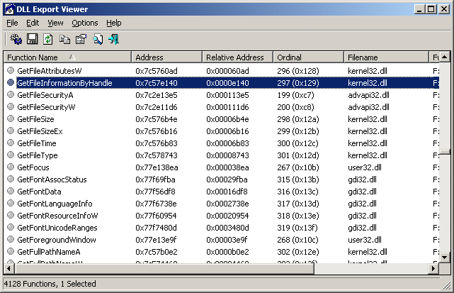Open the Options menu
Screen dimensions: 454x293
tap(84, 23)
